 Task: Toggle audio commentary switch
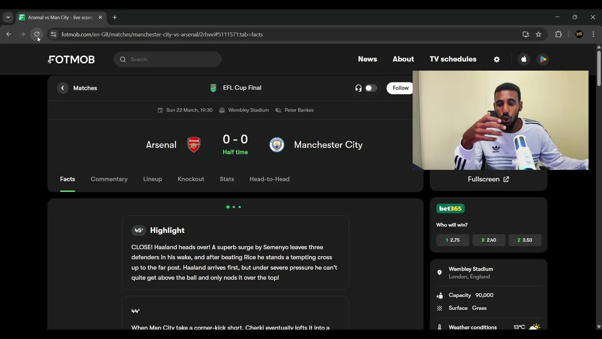coord(371,88)
